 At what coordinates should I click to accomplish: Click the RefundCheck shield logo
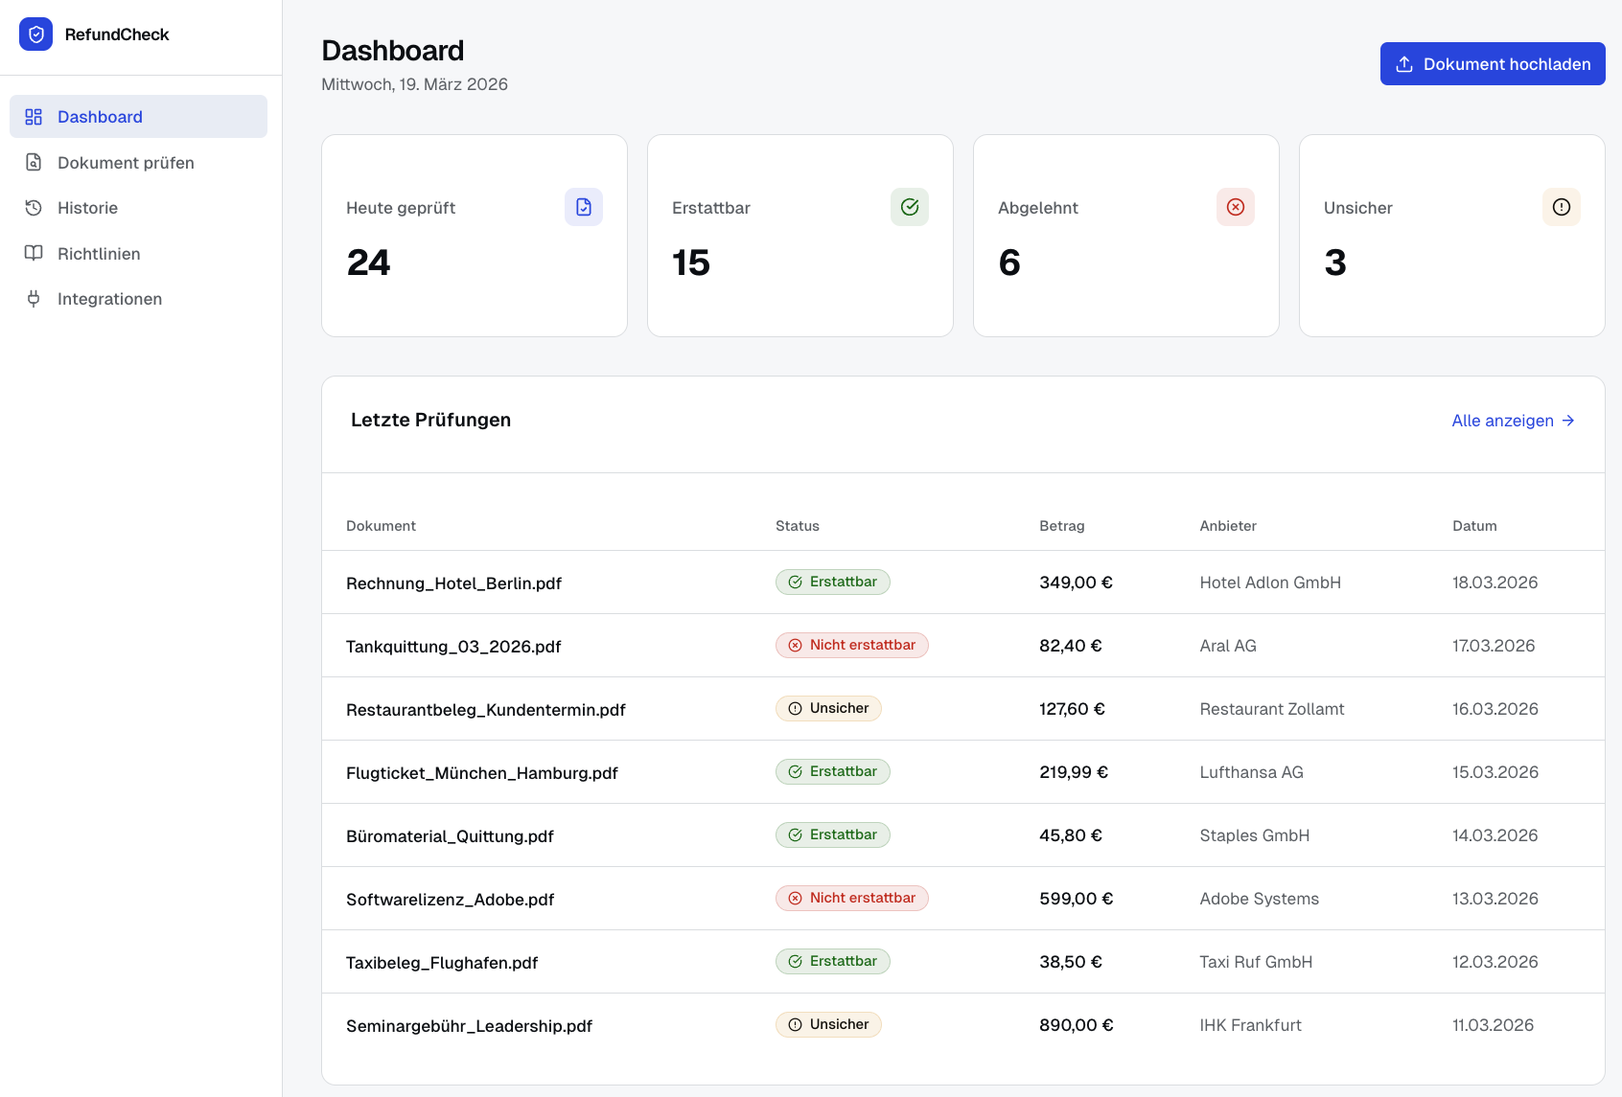point(35,34)
